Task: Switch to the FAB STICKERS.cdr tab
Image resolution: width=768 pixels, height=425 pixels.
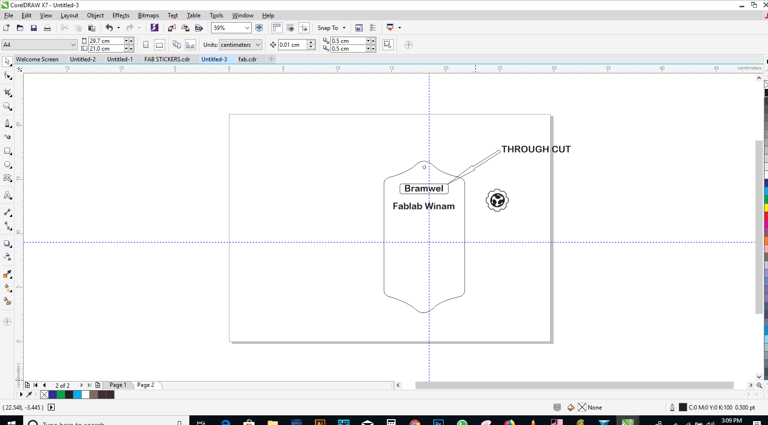Action: click(x=167, y=59)
